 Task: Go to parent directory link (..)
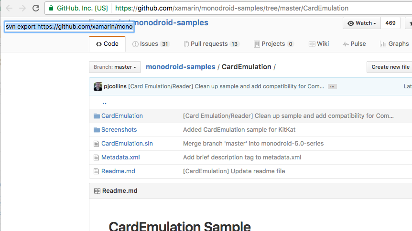(x=104, y=102)
